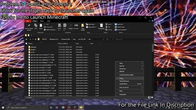Choose Paste in the context menu
This screenshot has height=110, width=196.
130,79
